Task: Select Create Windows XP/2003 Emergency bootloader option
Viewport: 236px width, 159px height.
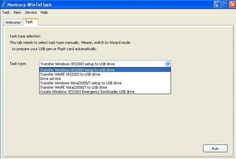Action: pos(105,92)
